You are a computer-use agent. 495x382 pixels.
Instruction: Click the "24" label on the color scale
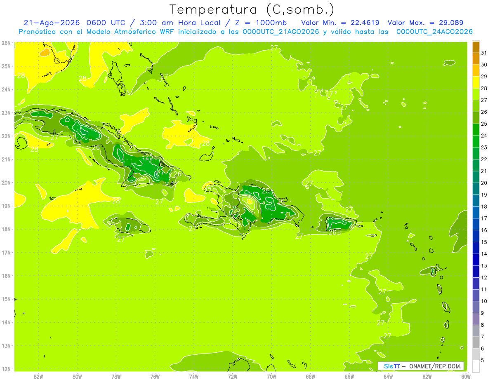pos(484,136)
